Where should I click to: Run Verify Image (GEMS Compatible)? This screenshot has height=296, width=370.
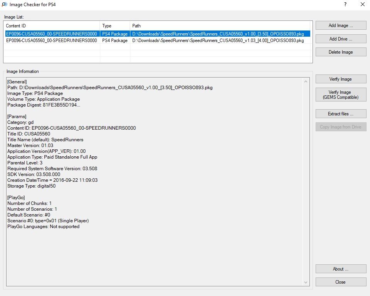pyautogui.click(x=341, y=95)
